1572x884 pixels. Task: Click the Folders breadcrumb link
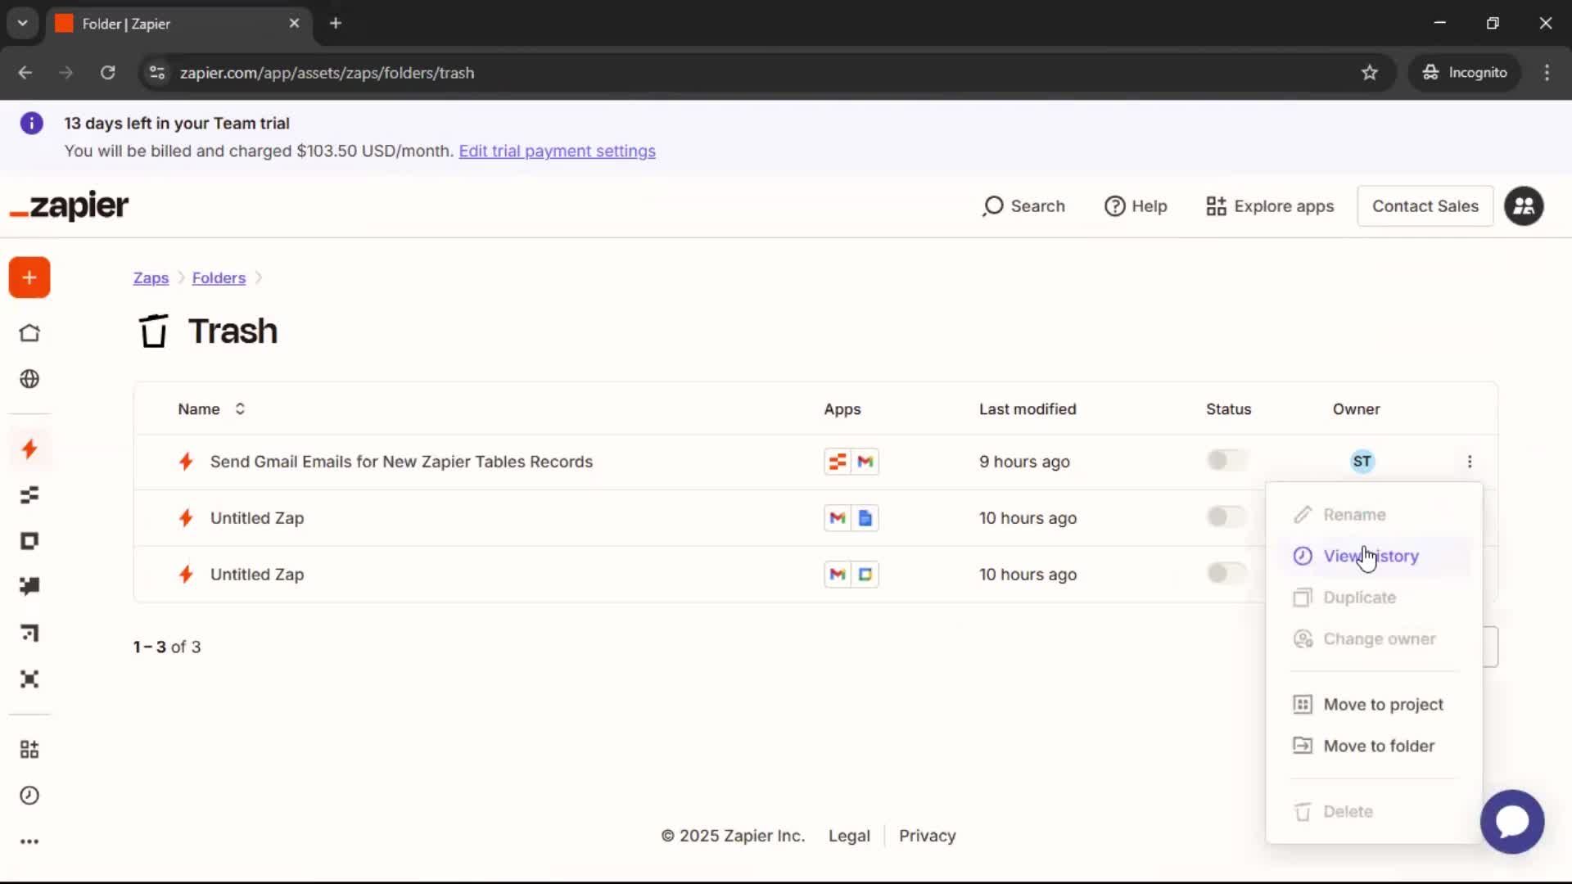(x=219, y=278)
